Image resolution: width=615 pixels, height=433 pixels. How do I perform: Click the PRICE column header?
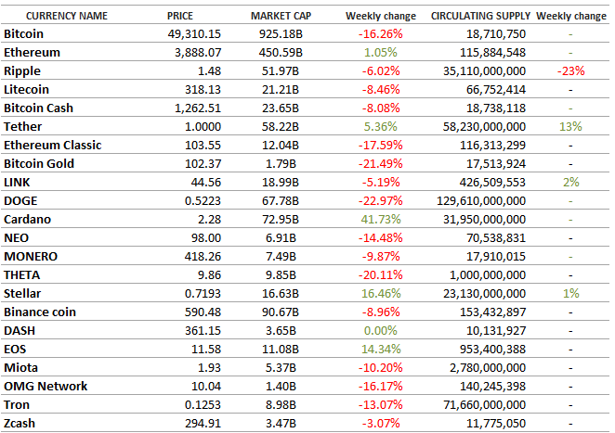tap(180, 16)
